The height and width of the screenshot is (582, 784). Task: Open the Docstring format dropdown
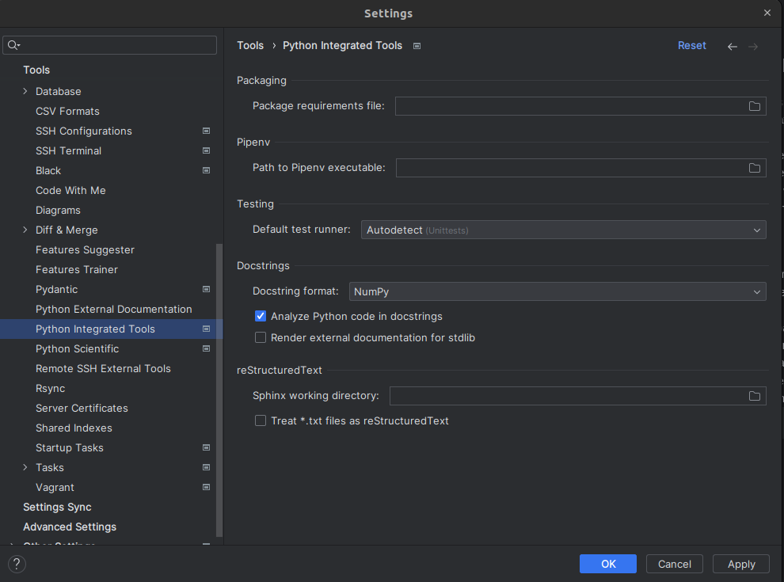756,291
